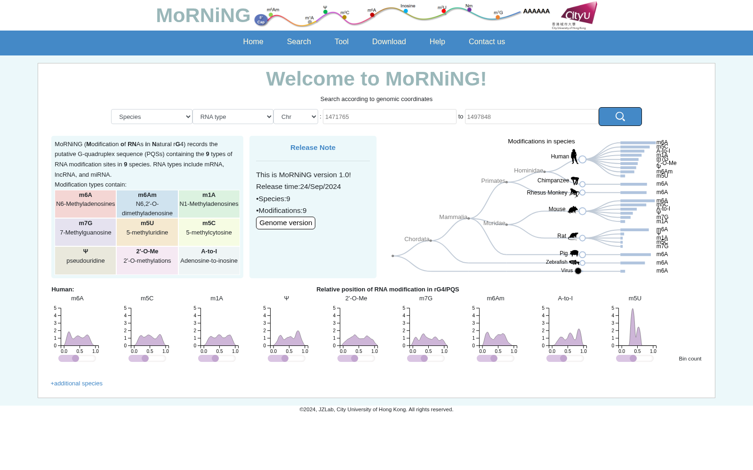Click the Hominidae tree label
This screenshot has width=753, height=470.
tap(529, 171)
